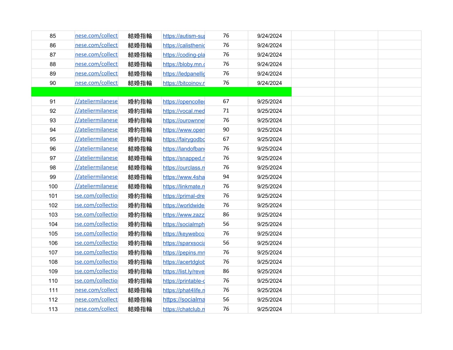Select the score cell 94 in row 99
Viewport: 453px width, 350px height.
tap(226, 177)
